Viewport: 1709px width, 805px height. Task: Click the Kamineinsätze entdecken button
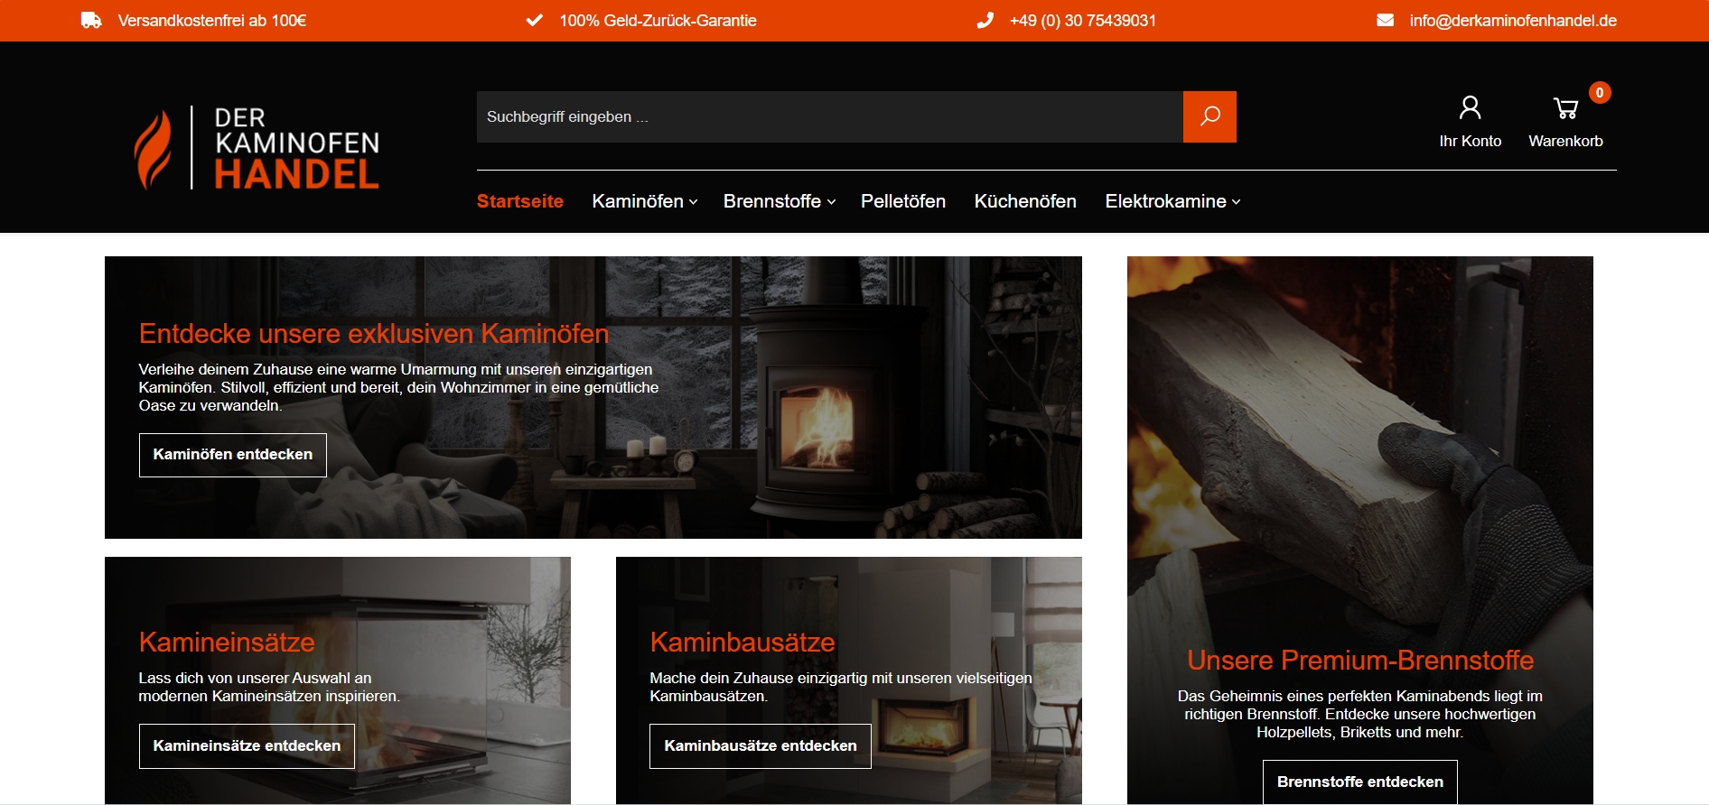click(247, 746)
